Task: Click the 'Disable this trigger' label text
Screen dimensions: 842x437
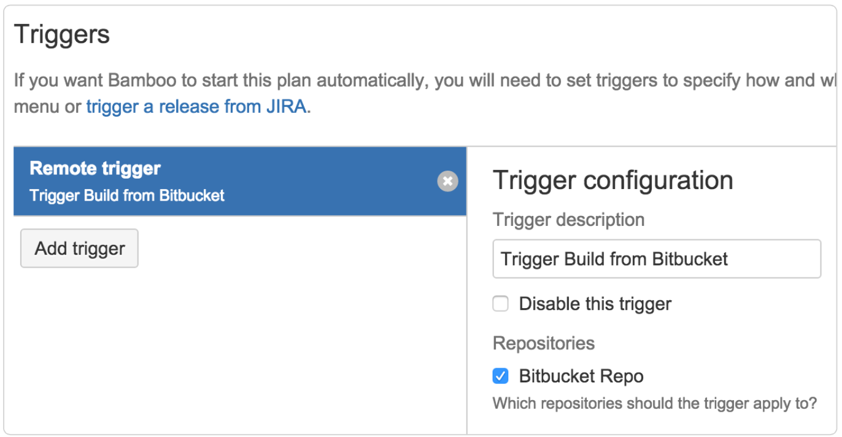Action: coord(595,304)
